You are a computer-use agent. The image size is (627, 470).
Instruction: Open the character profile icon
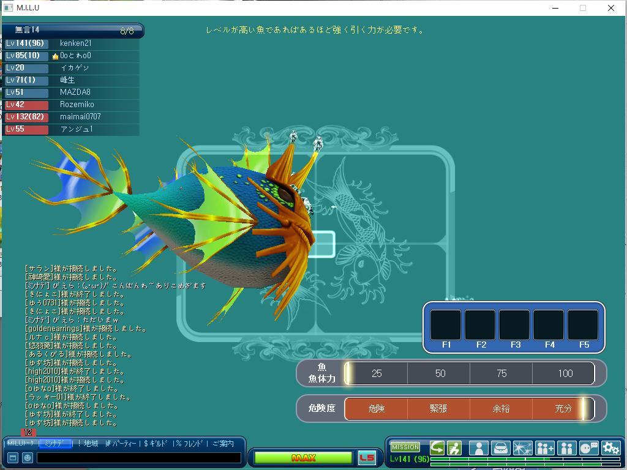478,449
